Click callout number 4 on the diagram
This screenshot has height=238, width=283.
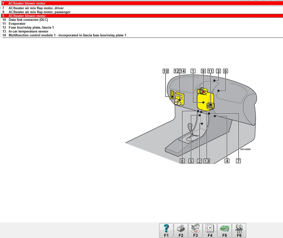point(227,161)
